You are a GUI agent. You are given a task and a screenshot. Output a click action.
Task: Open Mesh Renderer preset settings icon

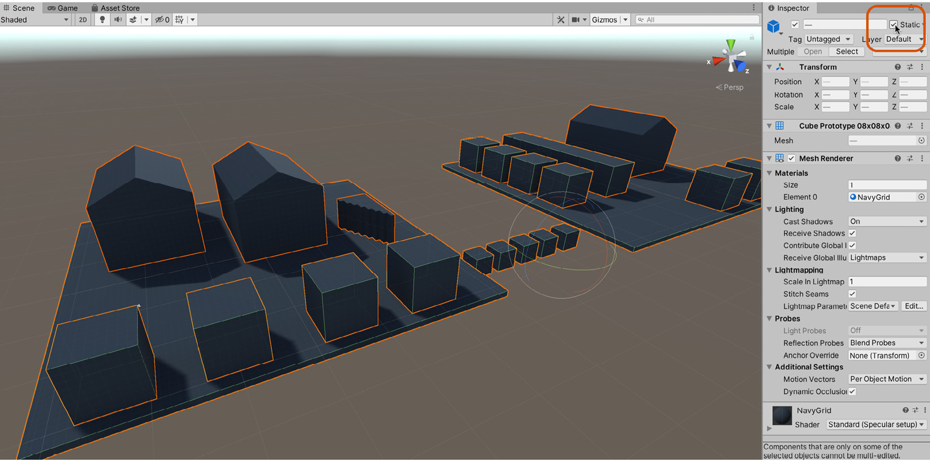pos(910,159)
